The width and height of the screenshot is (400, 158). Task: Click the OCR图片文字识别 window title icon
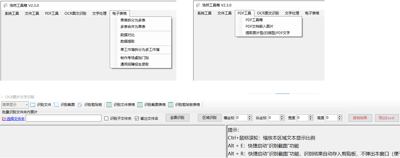[2, 97]
